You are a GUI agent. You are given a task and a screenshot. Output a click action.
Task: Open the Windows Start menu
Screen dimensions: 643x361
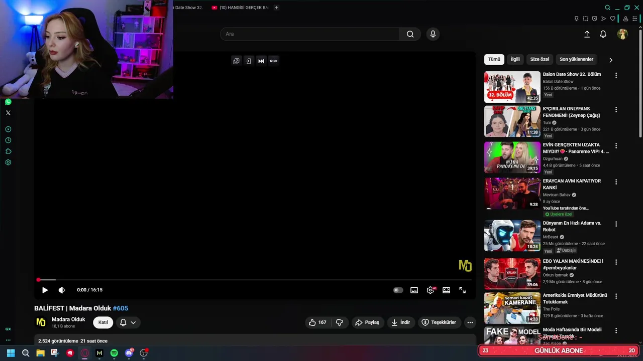click(x=11, y=353)
